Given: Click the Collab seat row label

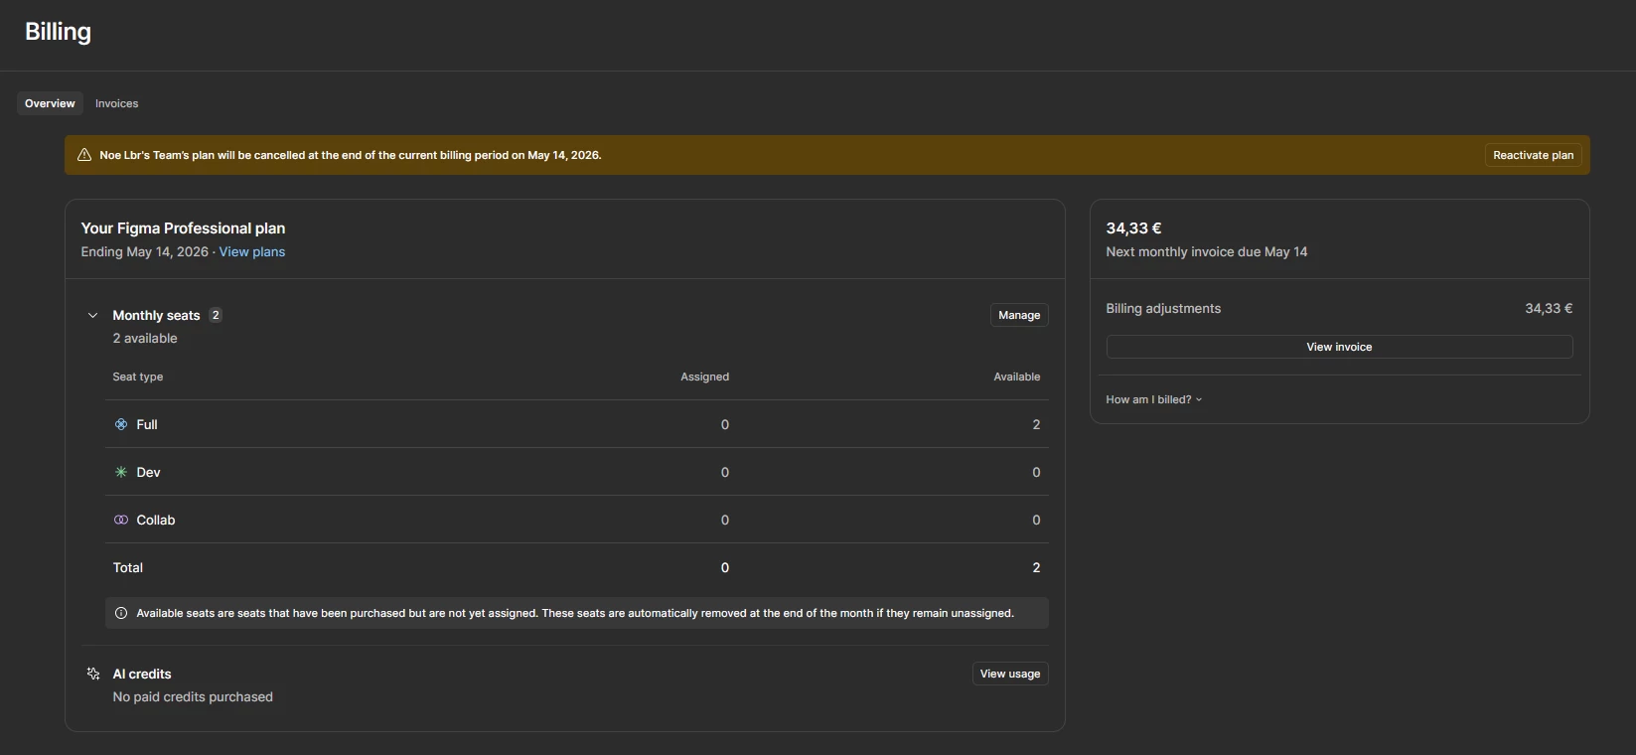Looking at the screenshot, I should (x=156, y=520).
